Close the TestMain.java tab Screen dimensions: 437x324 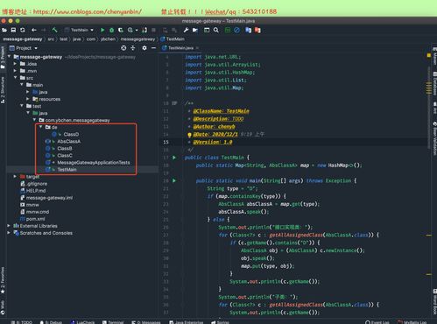197,48
